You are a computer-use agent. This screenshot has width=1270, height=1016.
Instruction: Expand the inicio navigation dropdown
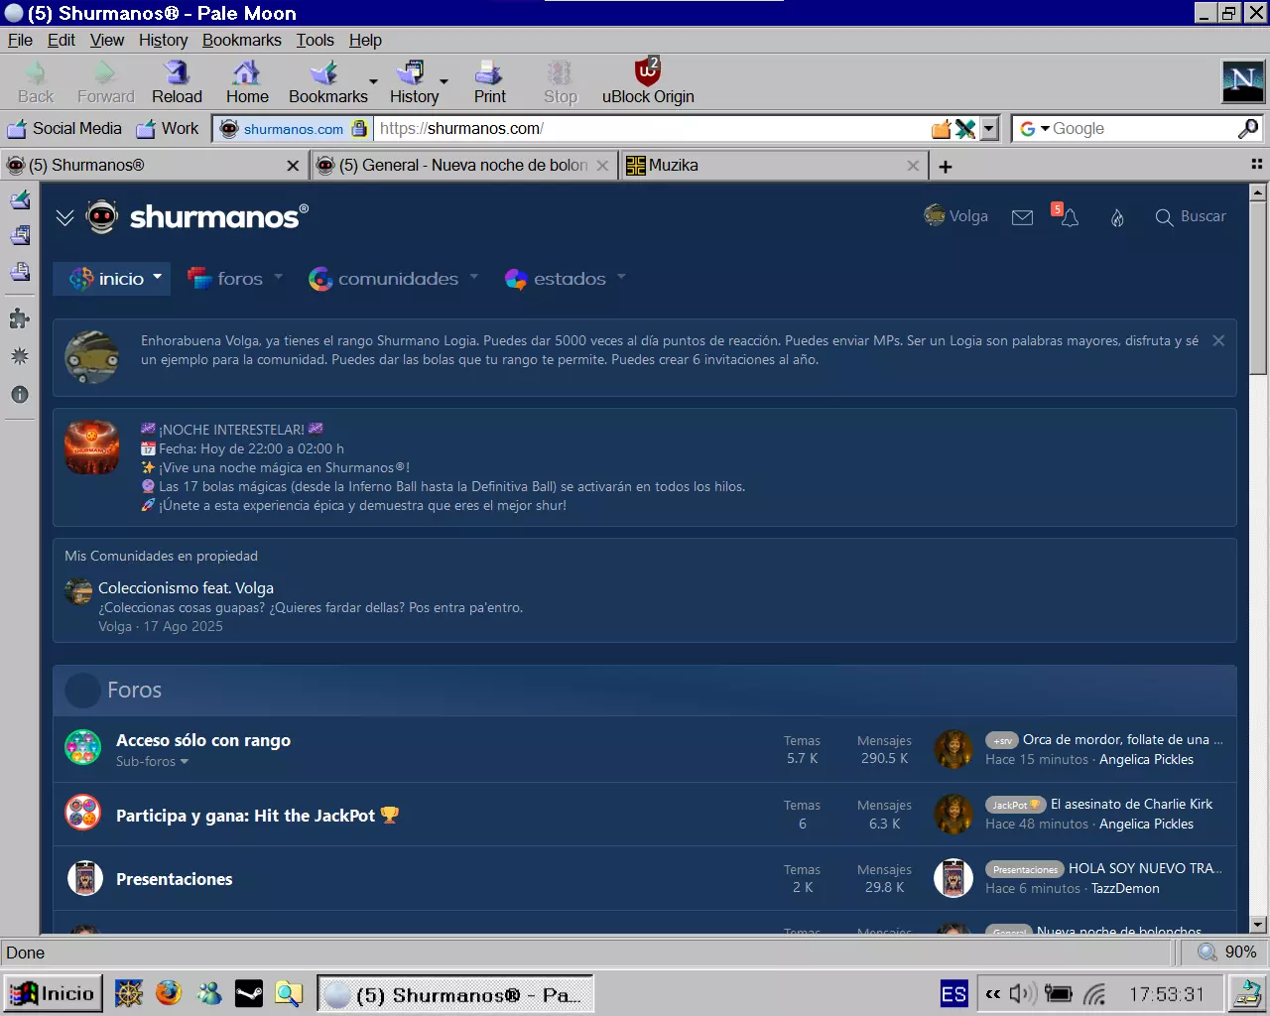pos(157,278)
